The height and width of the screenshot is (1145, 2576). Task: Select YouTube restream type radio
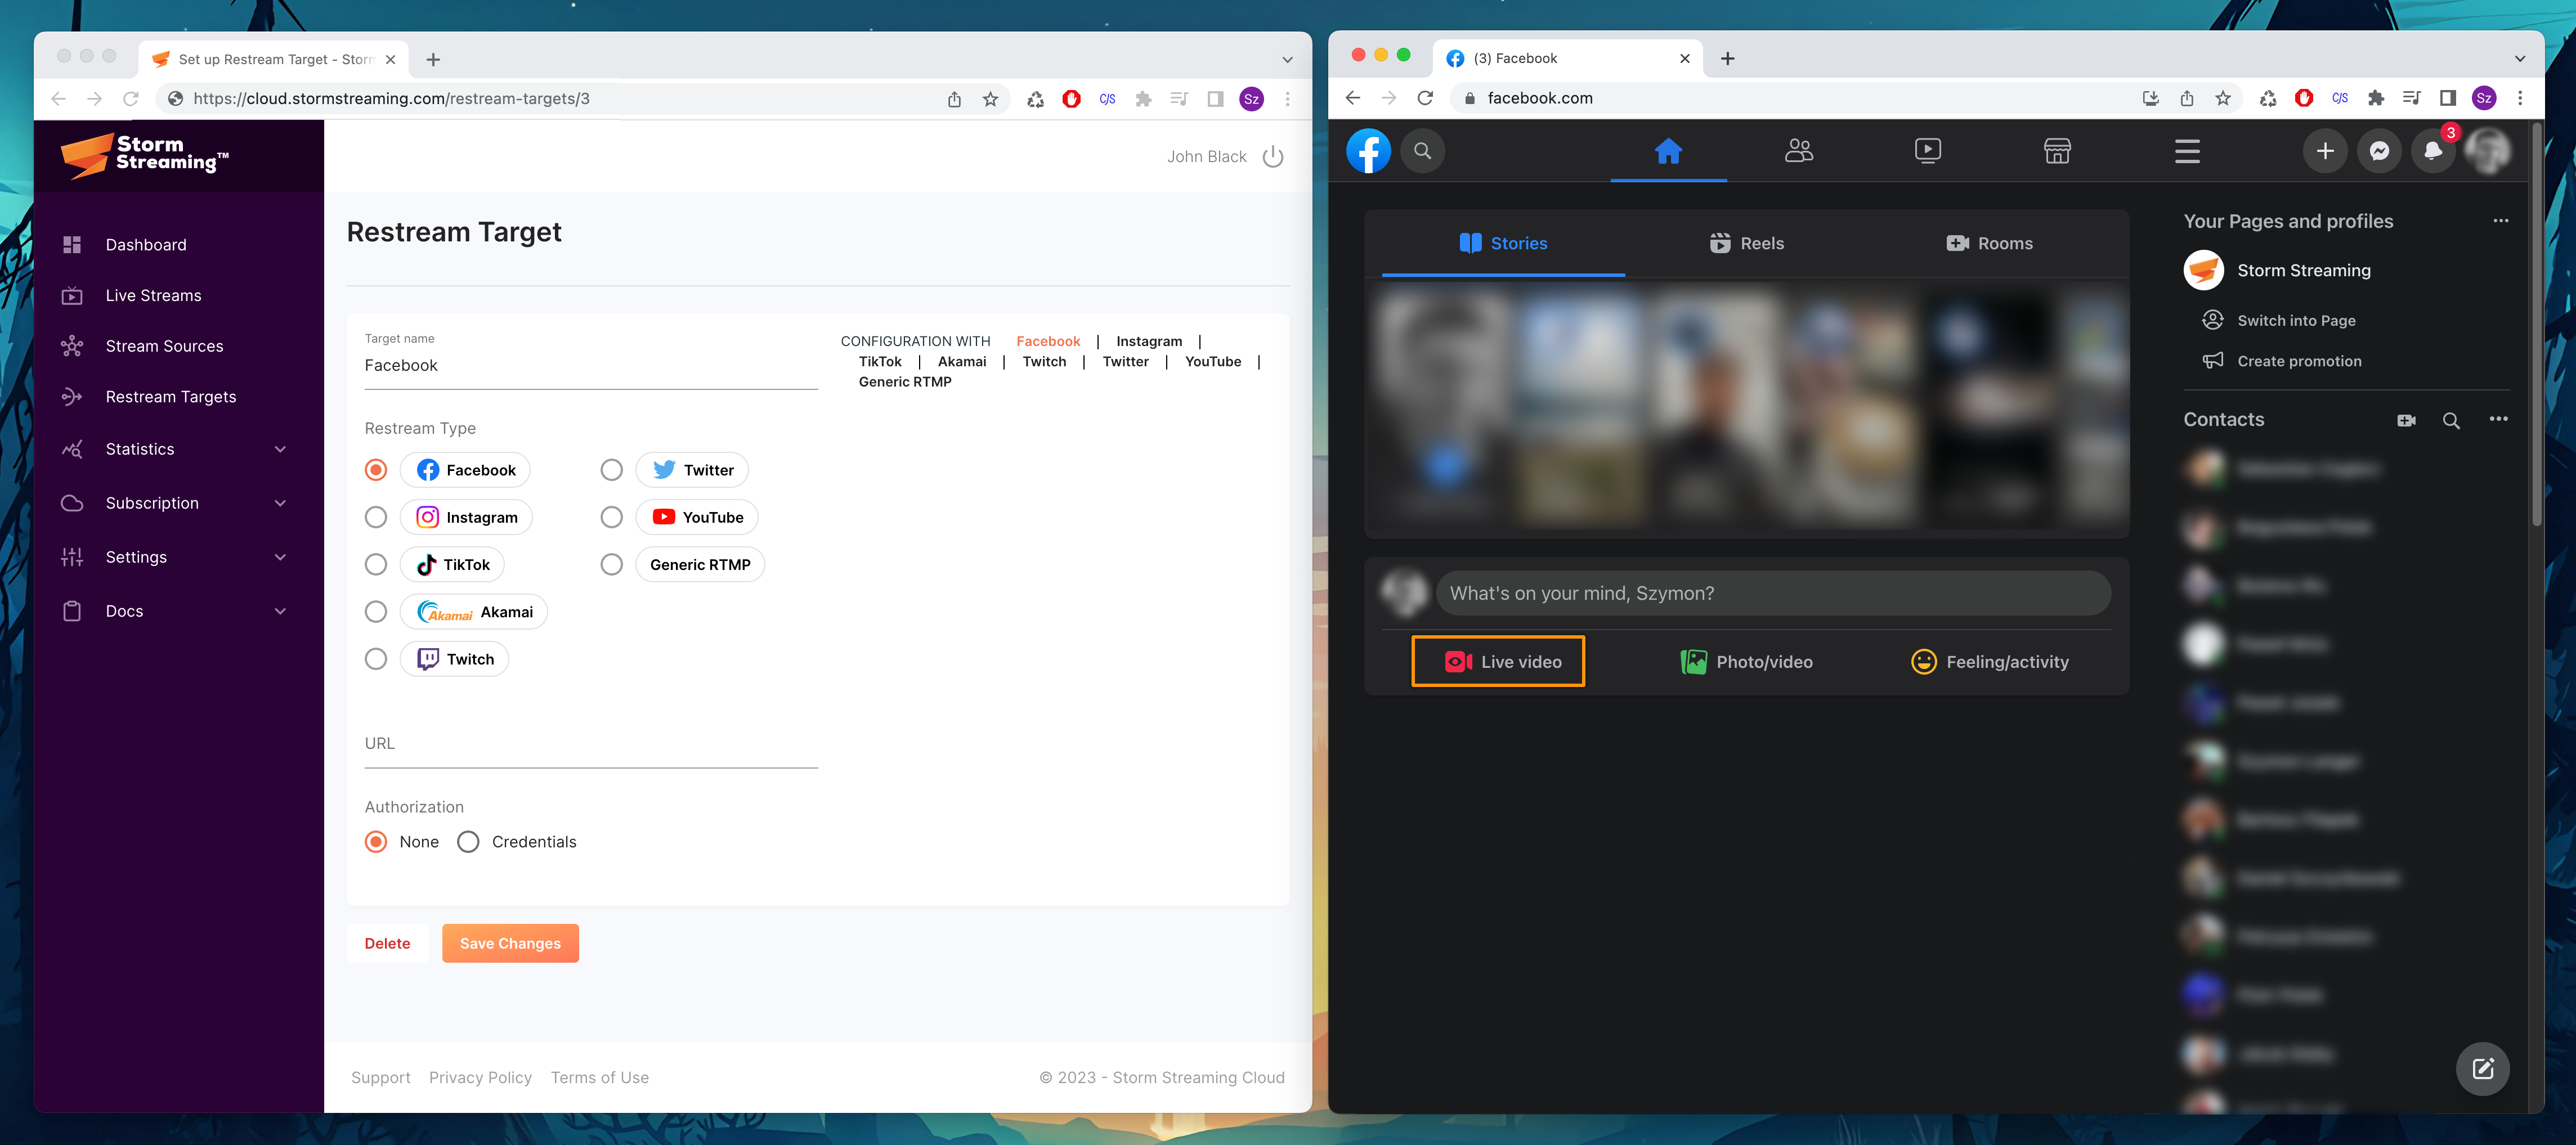coord(611,517)
